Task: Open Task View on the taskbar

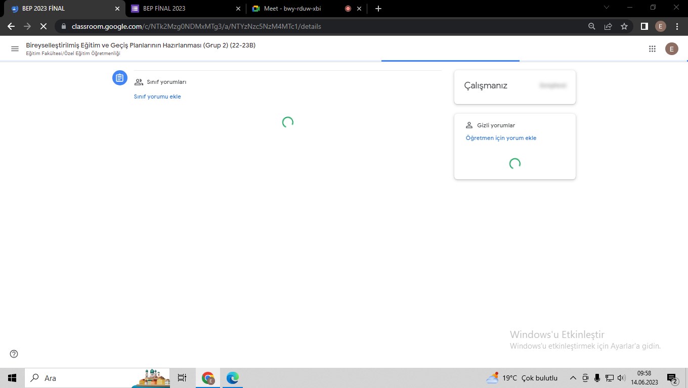Action: [182, 378]
